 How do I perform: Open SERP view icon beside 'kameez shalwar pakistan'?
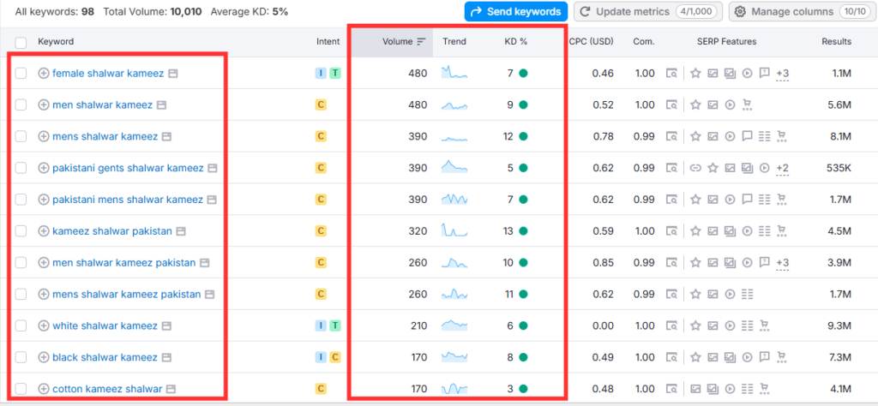[181, 230]
